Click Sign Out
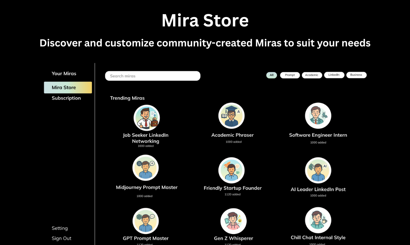This screenshot has width=410, height=245. 61,238
